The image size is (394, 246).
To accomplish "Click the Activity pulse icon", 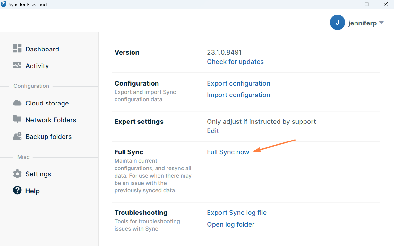I will click(x=17, y=65).
